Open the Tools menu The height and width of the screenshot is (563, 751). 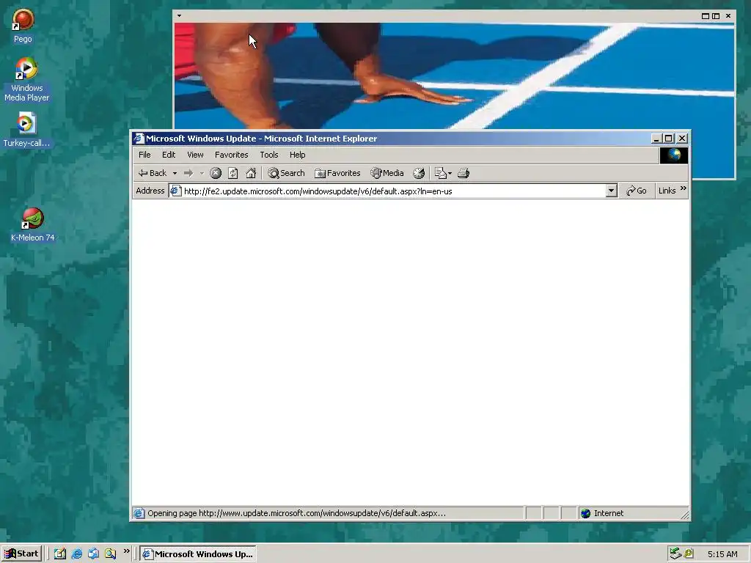268,155
